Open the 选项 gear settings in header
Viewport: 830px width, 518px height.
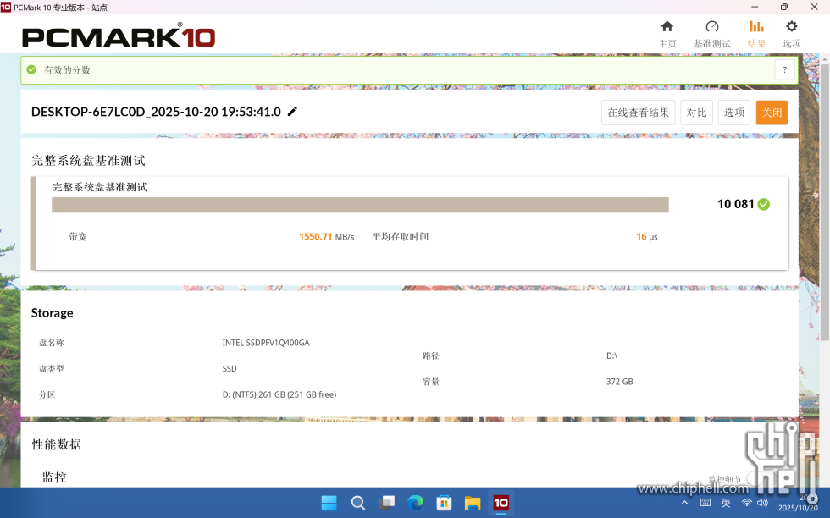(791, 32)
